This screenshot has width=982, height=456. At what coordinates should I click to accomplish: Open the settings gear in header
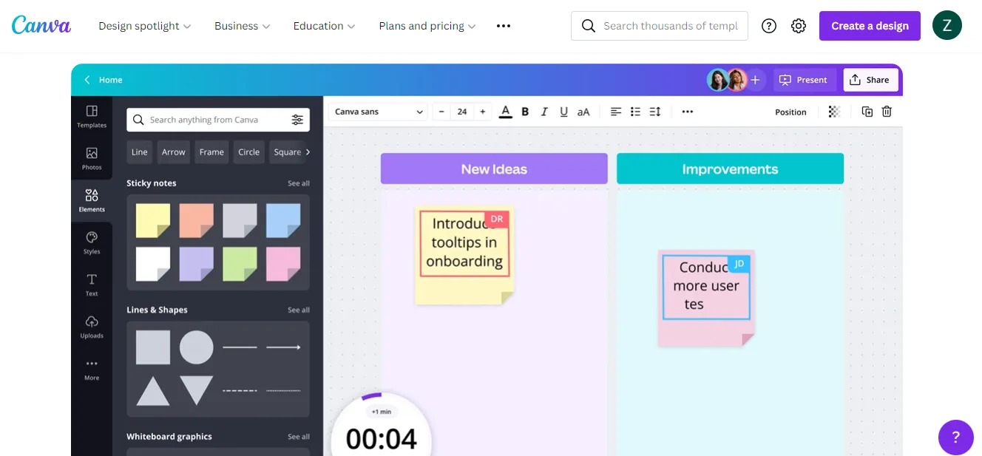point(799,26)
